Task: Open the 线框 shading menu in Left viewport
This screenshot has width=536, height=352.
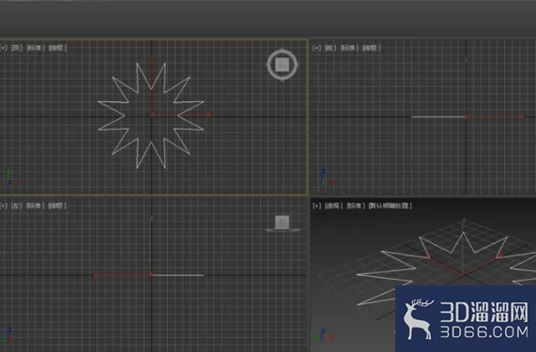Action: (x=57, y=206)
